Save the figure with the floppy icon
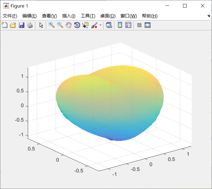This screenshot has height=189, width=212. pyautogui.click(x=21, y=25)
